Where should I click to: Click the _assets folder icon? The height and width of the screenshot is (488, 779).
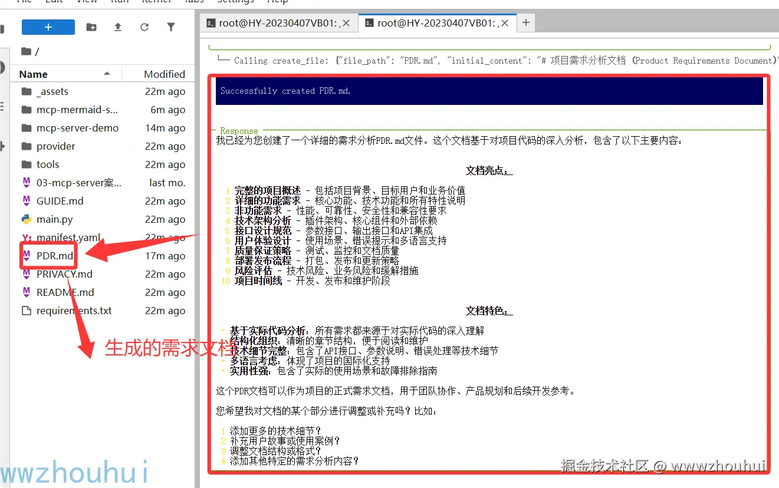coord(26,91)
